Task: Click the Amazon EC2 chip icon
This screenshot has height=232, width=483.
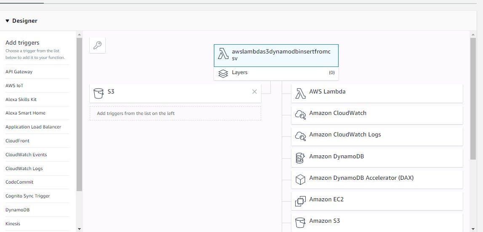Action: [x=300, y=201]
